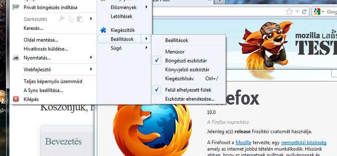Click the Google search engine icon
This screenshot has height=156, width=337.
[317, 12]
